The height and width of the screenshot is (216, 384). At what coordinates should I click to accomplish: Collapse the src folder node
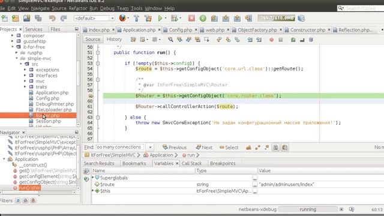click(x=21, y=64)
